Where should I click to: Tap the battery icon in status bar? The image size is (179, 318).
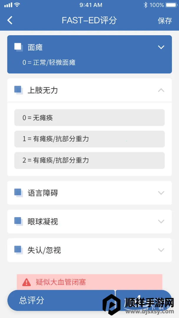pos(171,5)
